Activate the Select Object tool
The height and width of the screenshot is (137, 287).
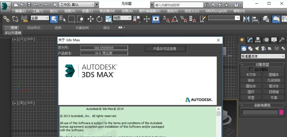tap(54, 19)
